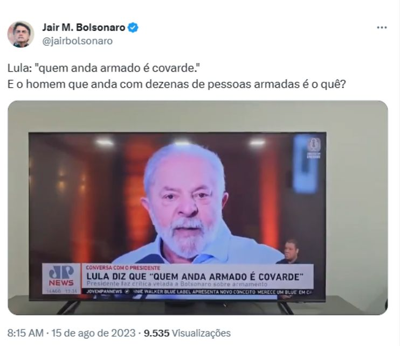Click the 'LULA DIZ QUE' headline banner
This screenshot has height=346, width=414.
(x=195, y=277)
